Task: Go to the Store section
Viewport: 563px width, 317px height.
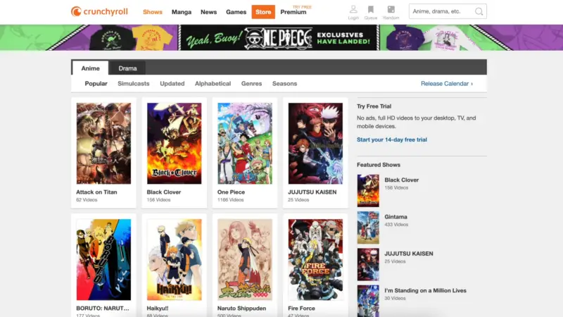Action: coord(263,12)
